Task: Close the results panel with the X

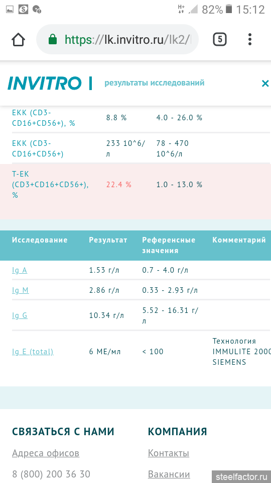Action: coord(265,83)
